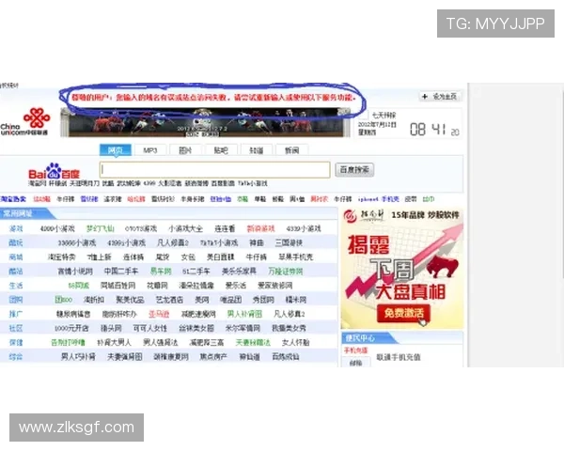The width and height of the screenshot is (564, 451).
Task: Click the 酷玩 category label
Action: coord(16,242)
